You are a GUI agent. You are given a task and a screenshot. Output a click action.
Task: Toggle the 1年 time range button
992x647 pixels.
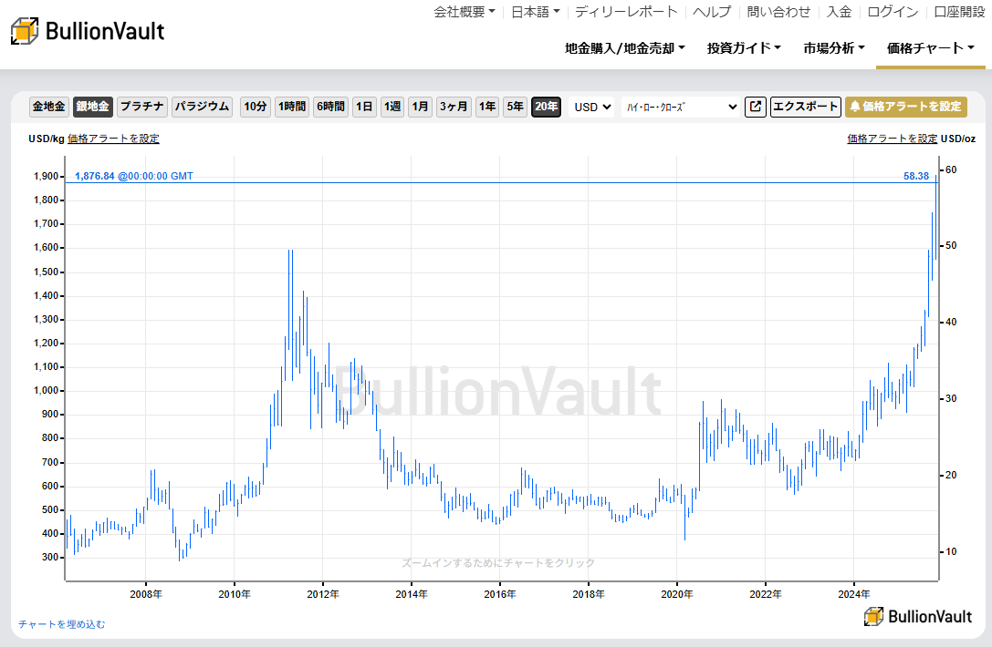click(x=487, y=107)
